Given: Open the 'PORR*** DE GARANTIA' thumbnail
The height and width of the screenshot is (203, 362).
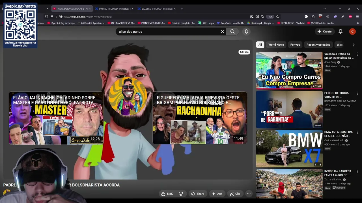Looking at the screenshot, I should (289, 109).
